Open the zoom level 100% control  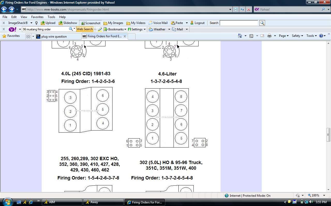[317, 195]
